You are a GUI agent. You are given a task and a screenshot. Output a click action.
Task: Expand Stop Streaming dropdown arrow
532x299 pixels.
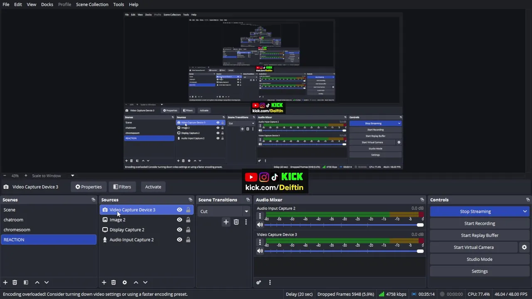(x=525, y=211)
